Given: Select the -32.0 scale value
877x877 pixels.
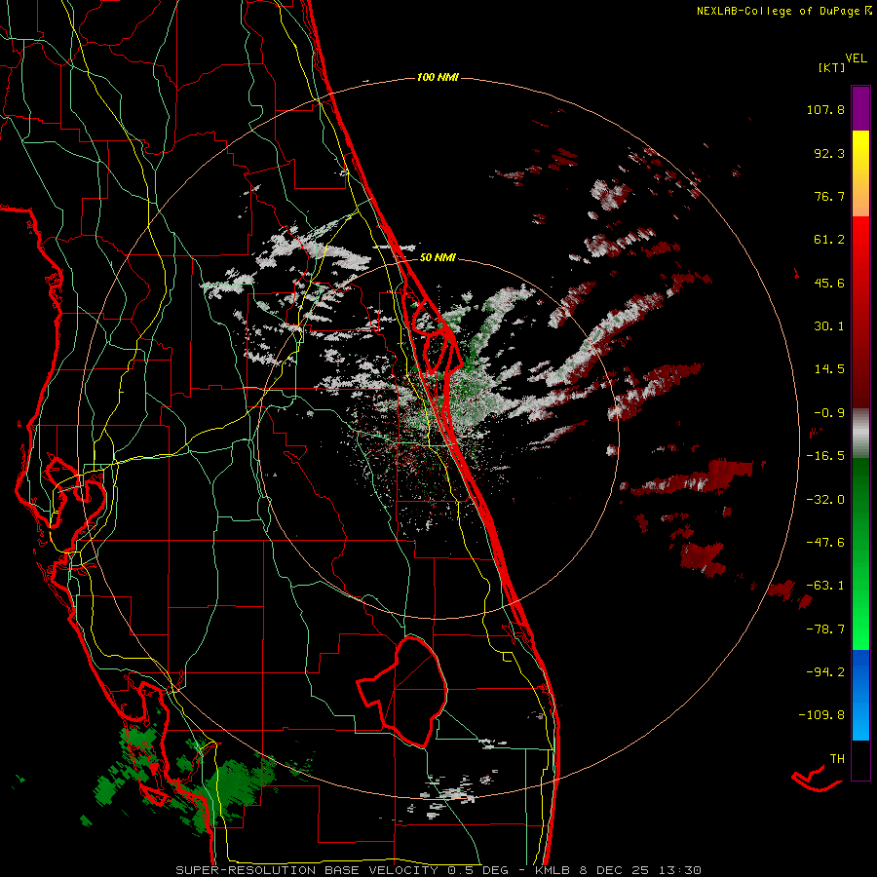Looking at the screenshot, I should pos(825,500).
